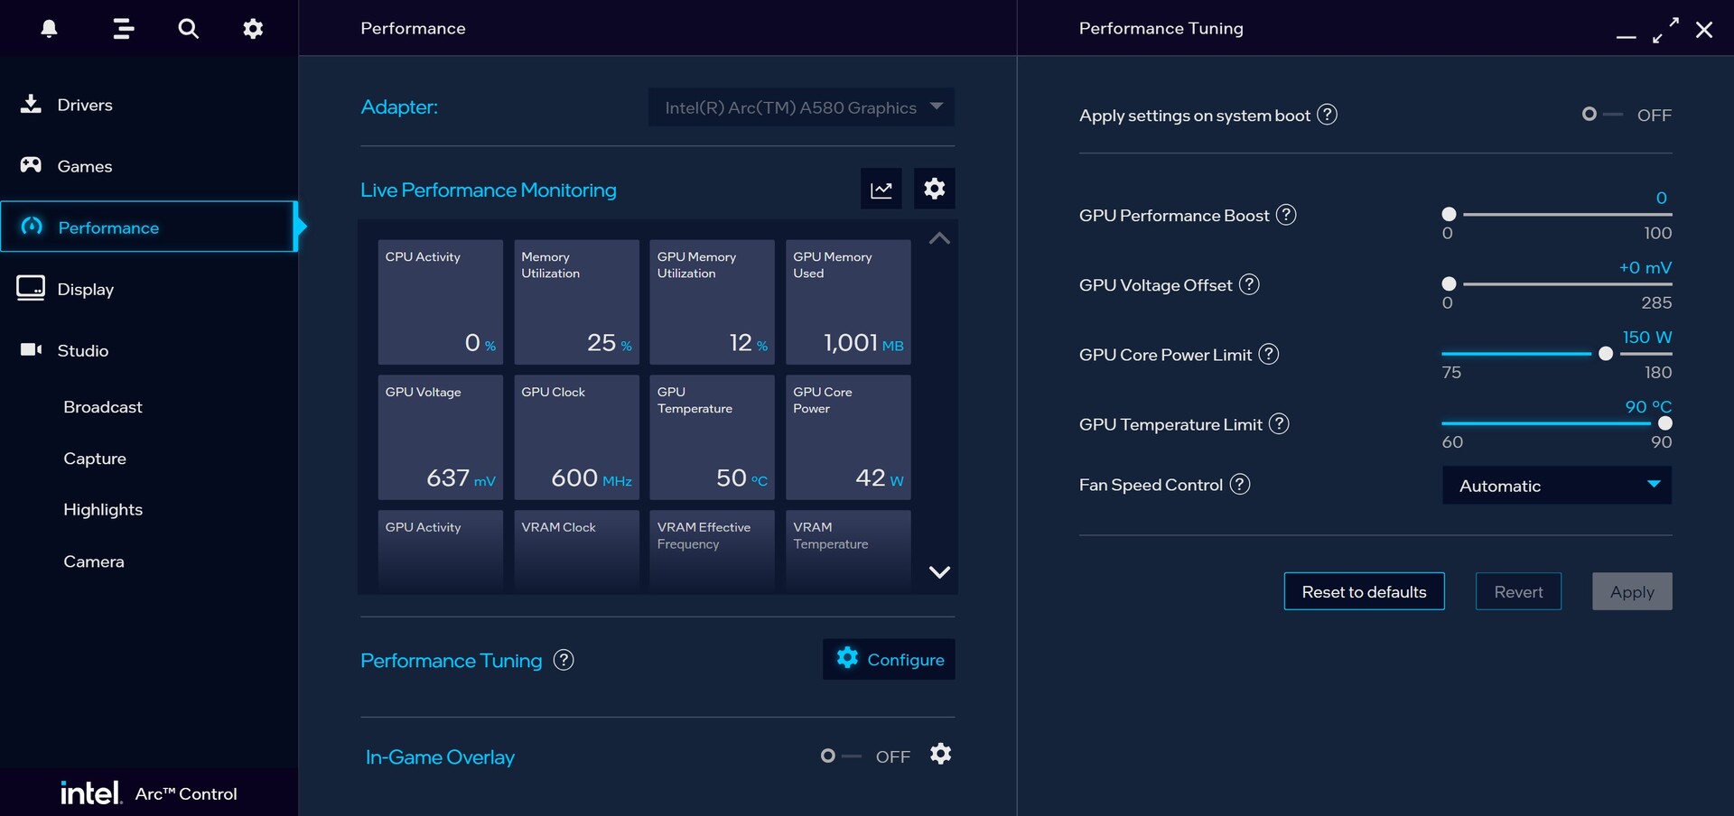Viewport: 1734px width, 816px height.
Task: Switch to the Games section
Action: [x=85, y=166]
